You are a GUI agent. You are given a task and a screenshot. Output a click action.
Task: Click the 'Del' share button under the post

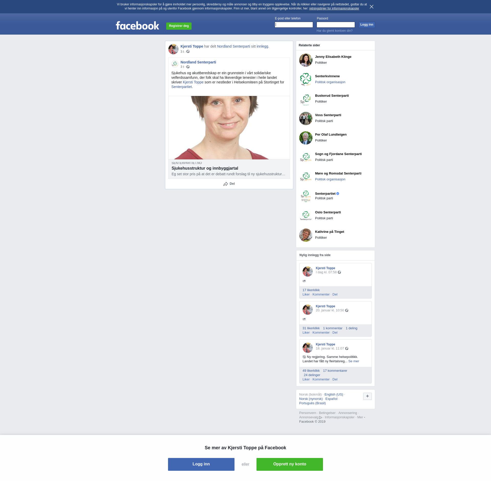click(229, 184)
